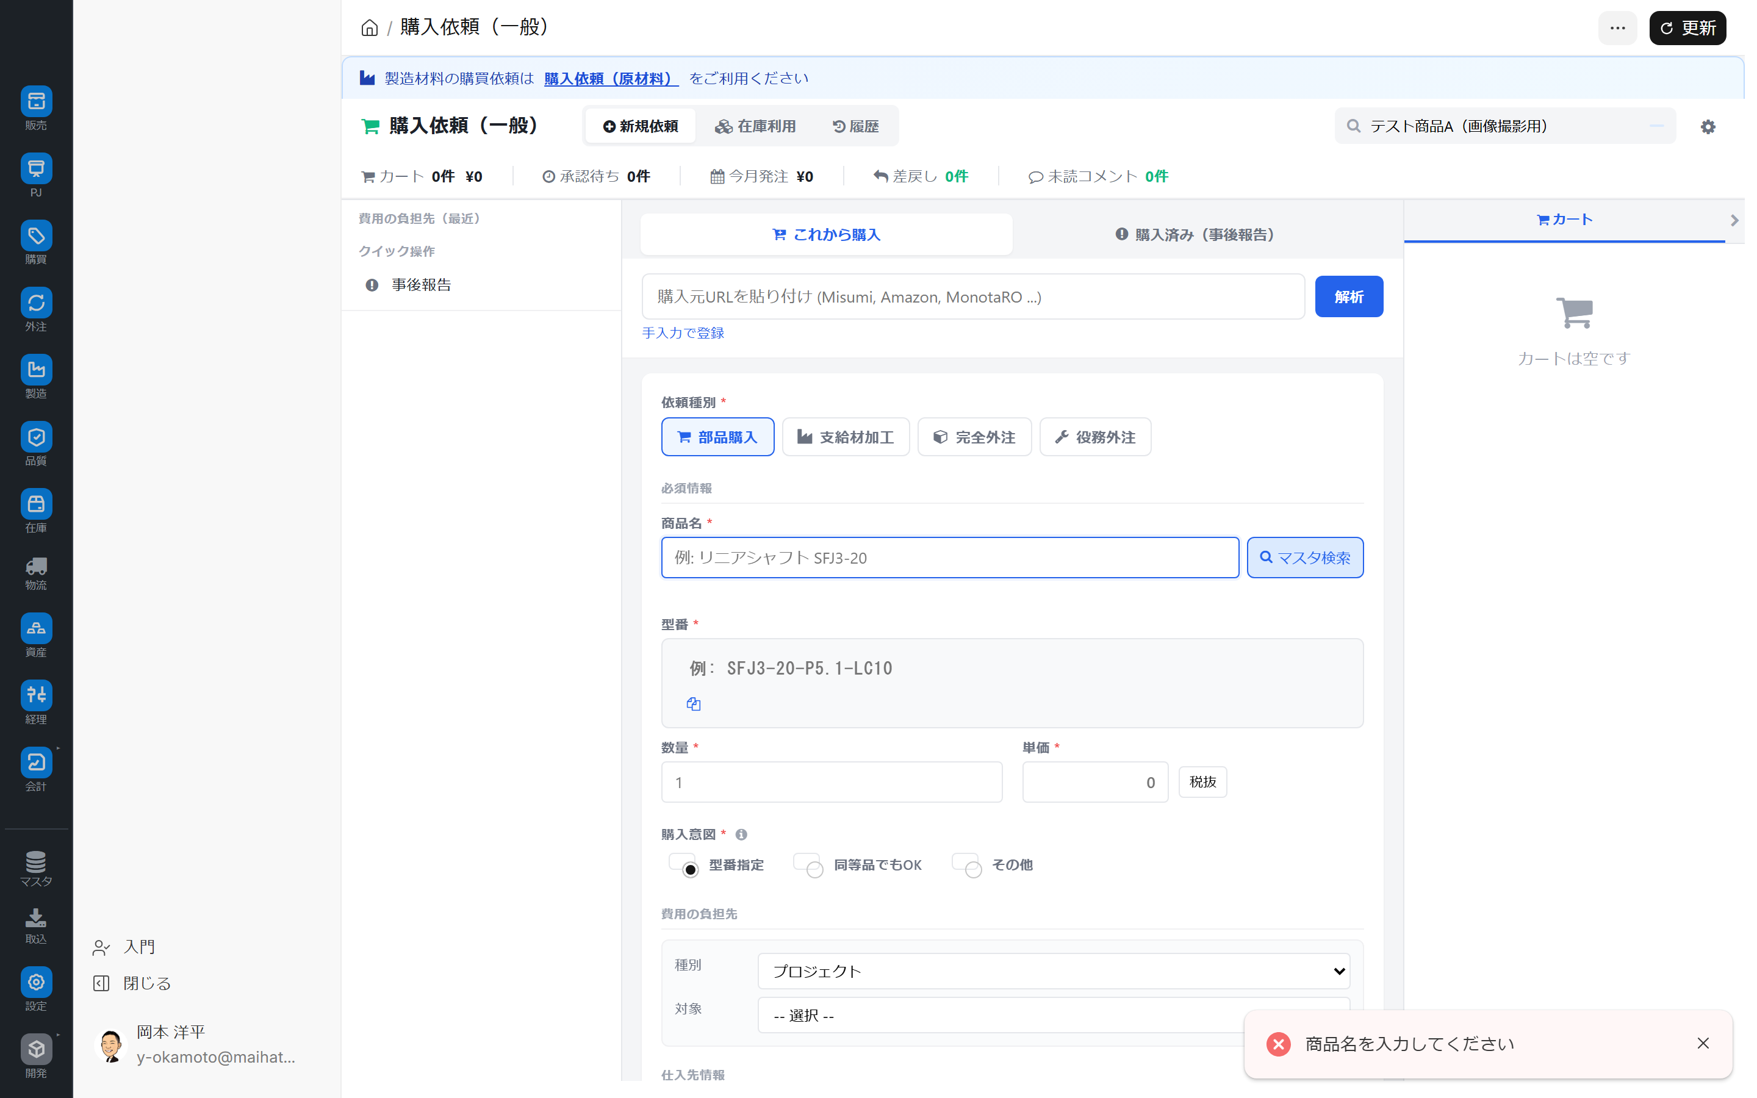Open the 購入依頼（原材料）link

[611, 79]
